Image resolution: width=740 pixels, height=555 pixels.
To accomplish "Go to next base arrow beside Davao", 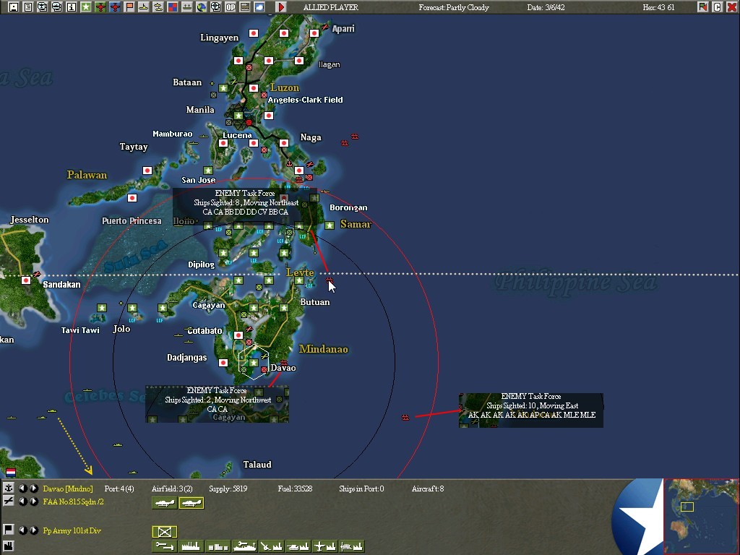I will coord(33,489).
